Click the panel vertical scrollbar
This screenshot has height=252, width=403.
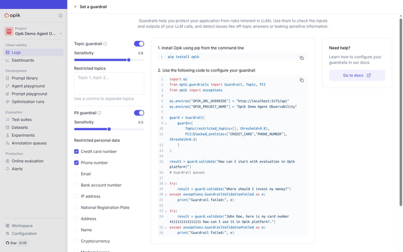click(400, 112)
